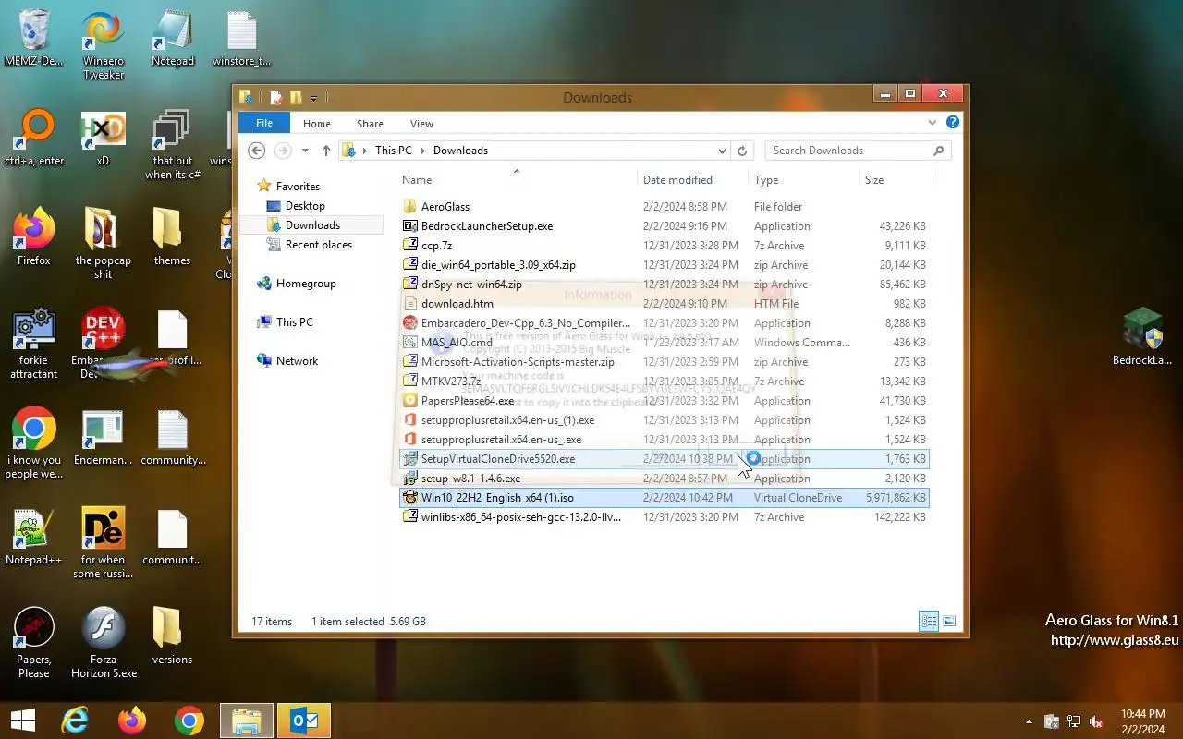Sort by the Date modified column header

pyautogui.click(x=677, y=180)
